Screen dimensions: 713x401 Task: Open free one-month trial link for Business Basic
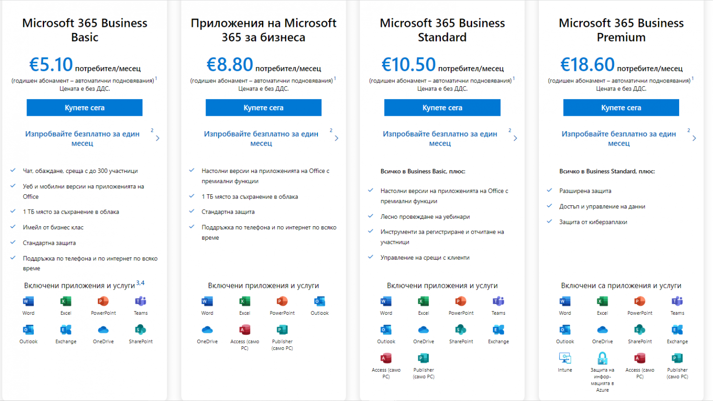(x=82, y=138)
